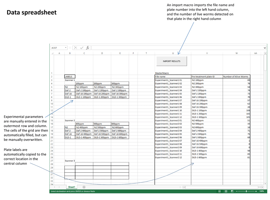The width and height of the screenshot is (270, 200).
Task: Click the vertical scrollbar down arrow
Action: pyautogui.click(x=265, y=184)
